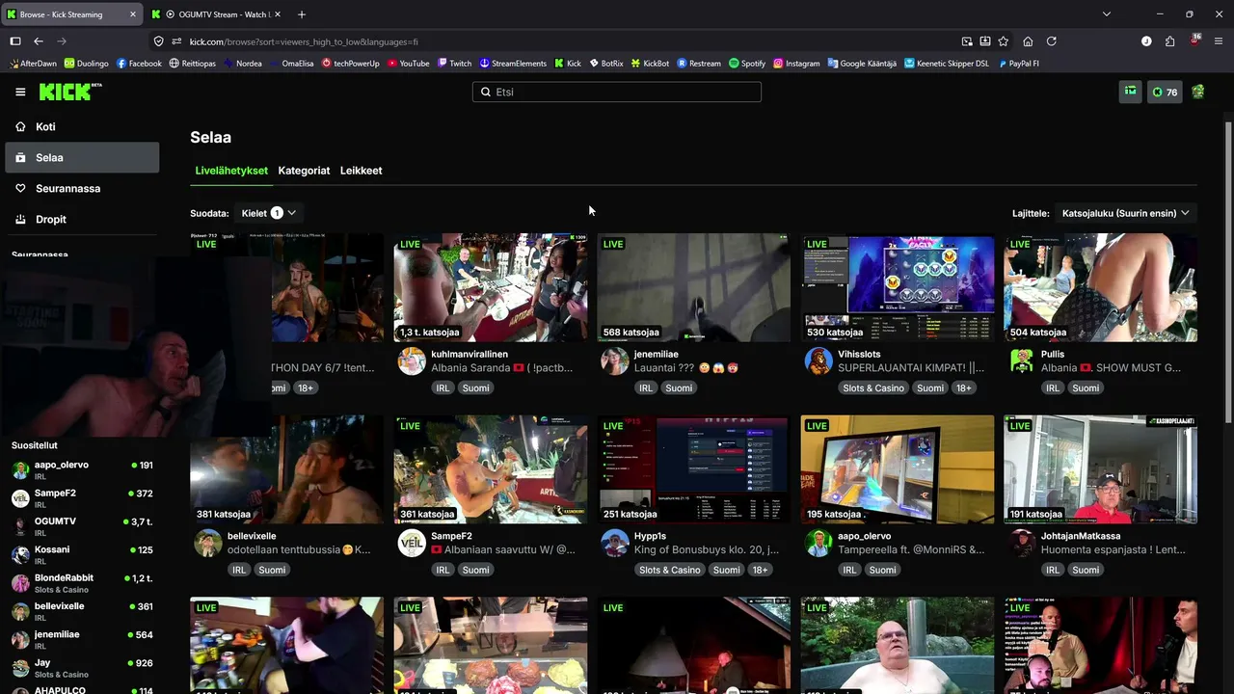Switch to the Kategoriat tab
Screen dimensions: 1234x694
click(304, 171)
